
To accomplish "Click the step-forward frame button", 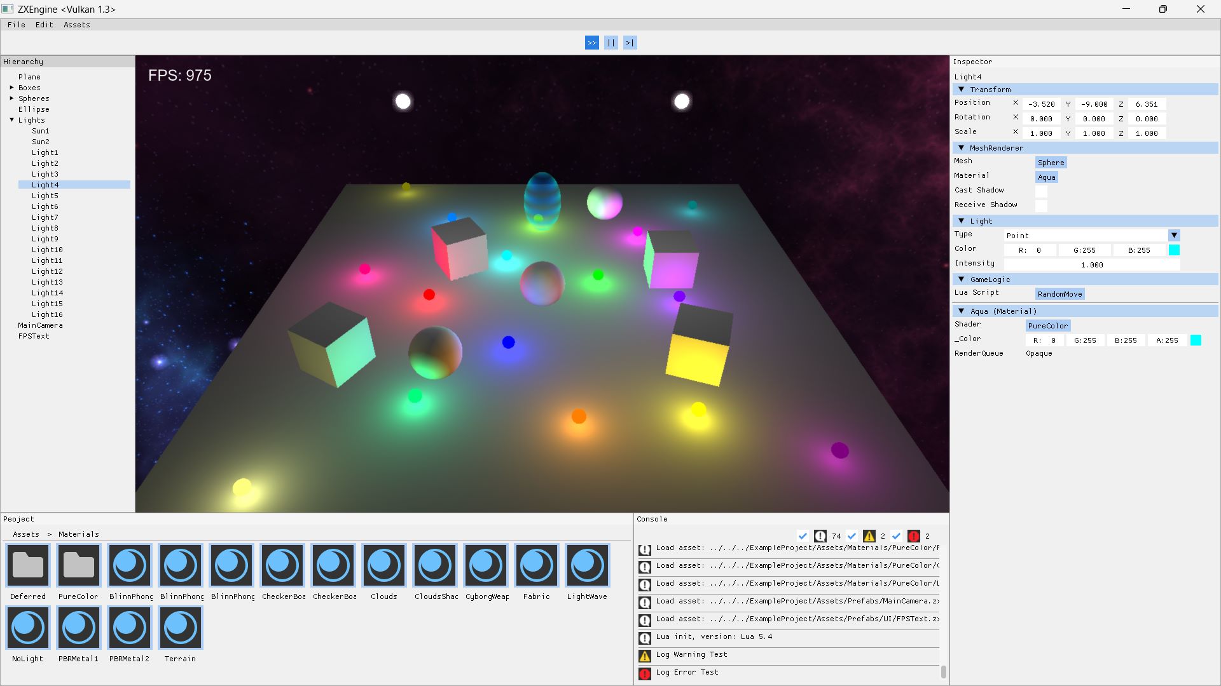I will [x=630, y=43].
